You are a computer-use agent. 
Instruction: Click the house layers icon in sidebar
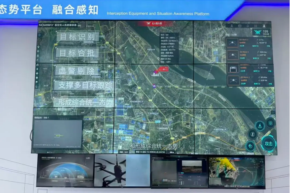[37, 65]
